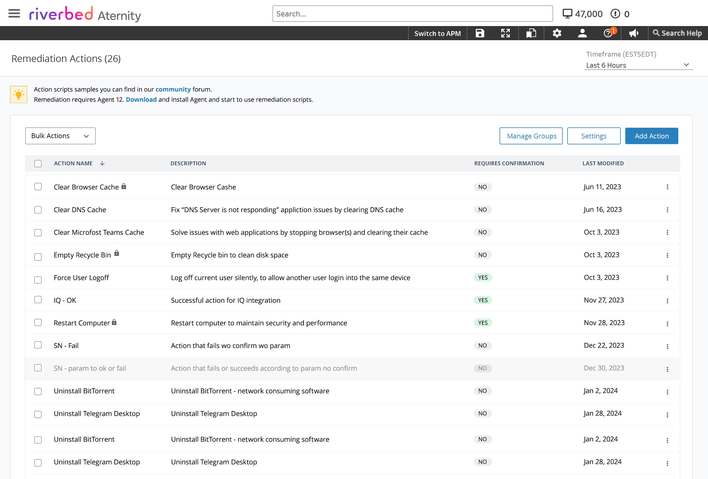Click the Add Action button
The width and height of the screenshot is (708, 479).
pos(651,136)
